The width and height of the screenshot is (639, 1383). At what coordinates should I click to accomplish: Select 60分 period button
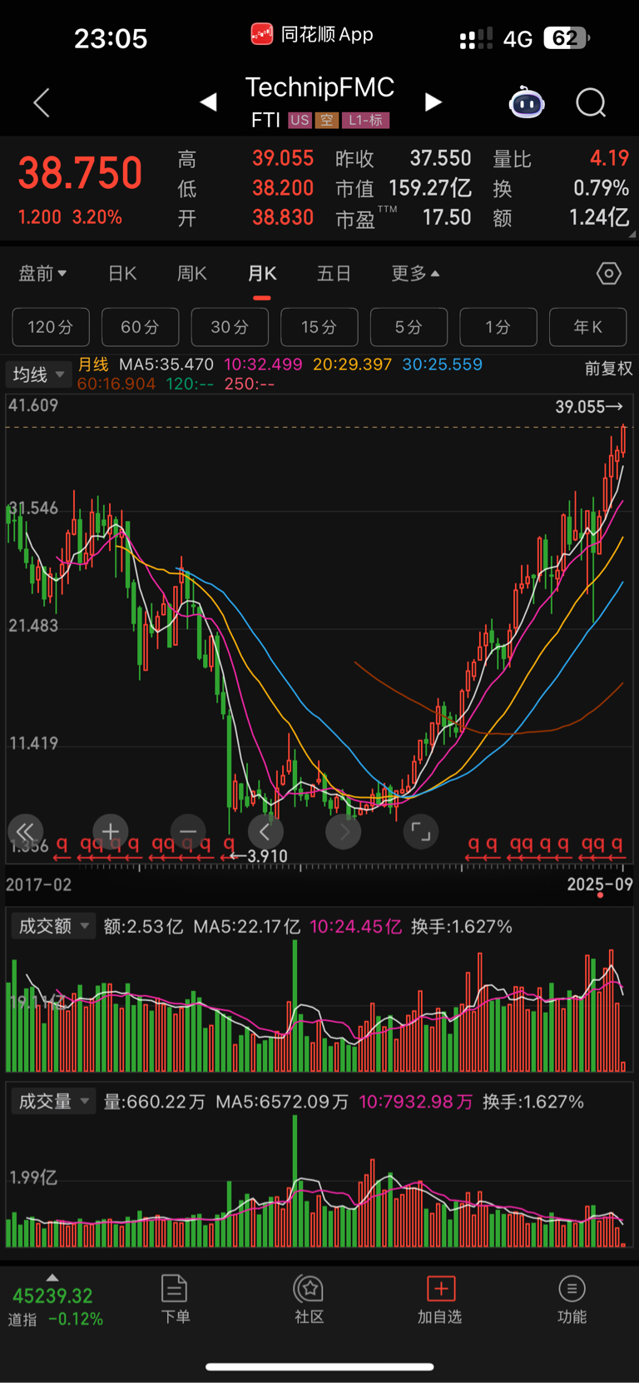pyautogui.click(x=140, y=327)
